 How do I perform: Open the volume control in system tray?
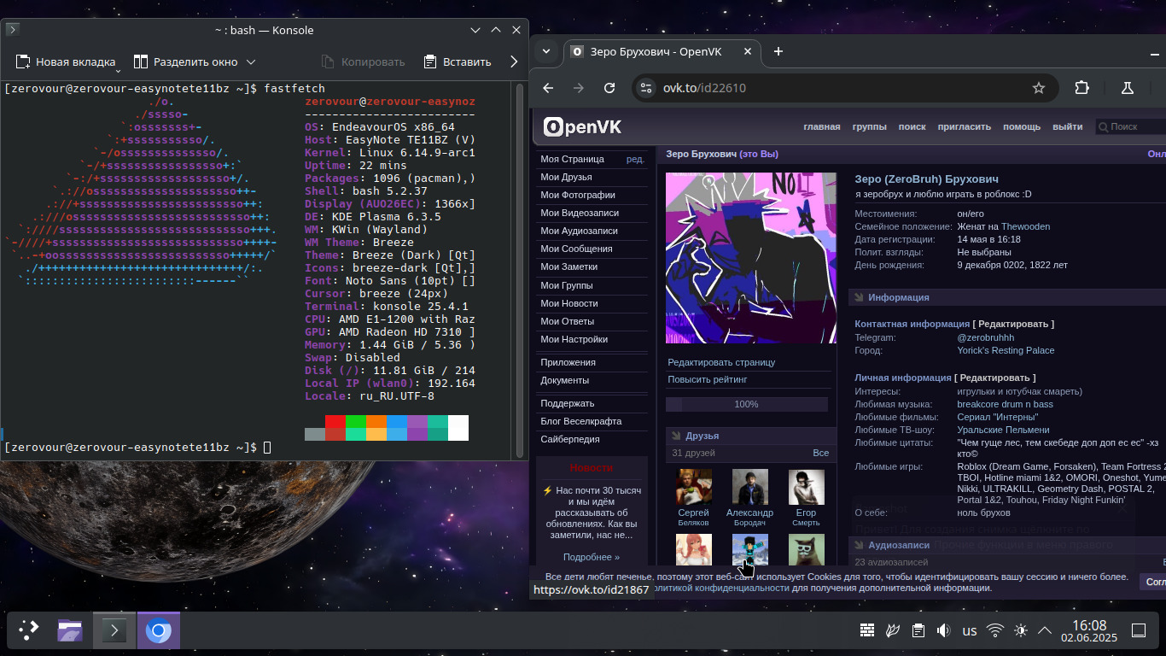pos(943,630)
